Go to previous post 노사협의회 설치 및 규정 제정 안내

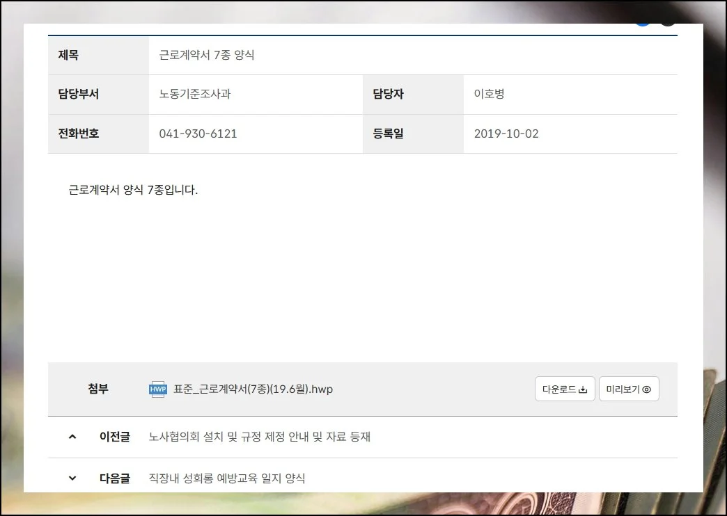(x=260, y=437)
